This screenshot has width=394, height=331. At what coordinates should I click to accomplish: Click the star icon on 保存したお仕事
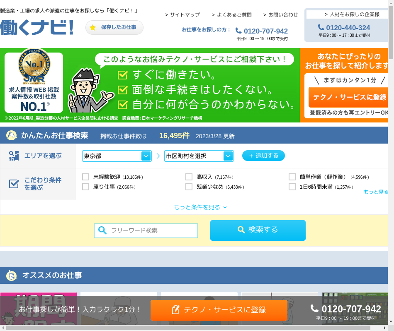coord(93,27)
